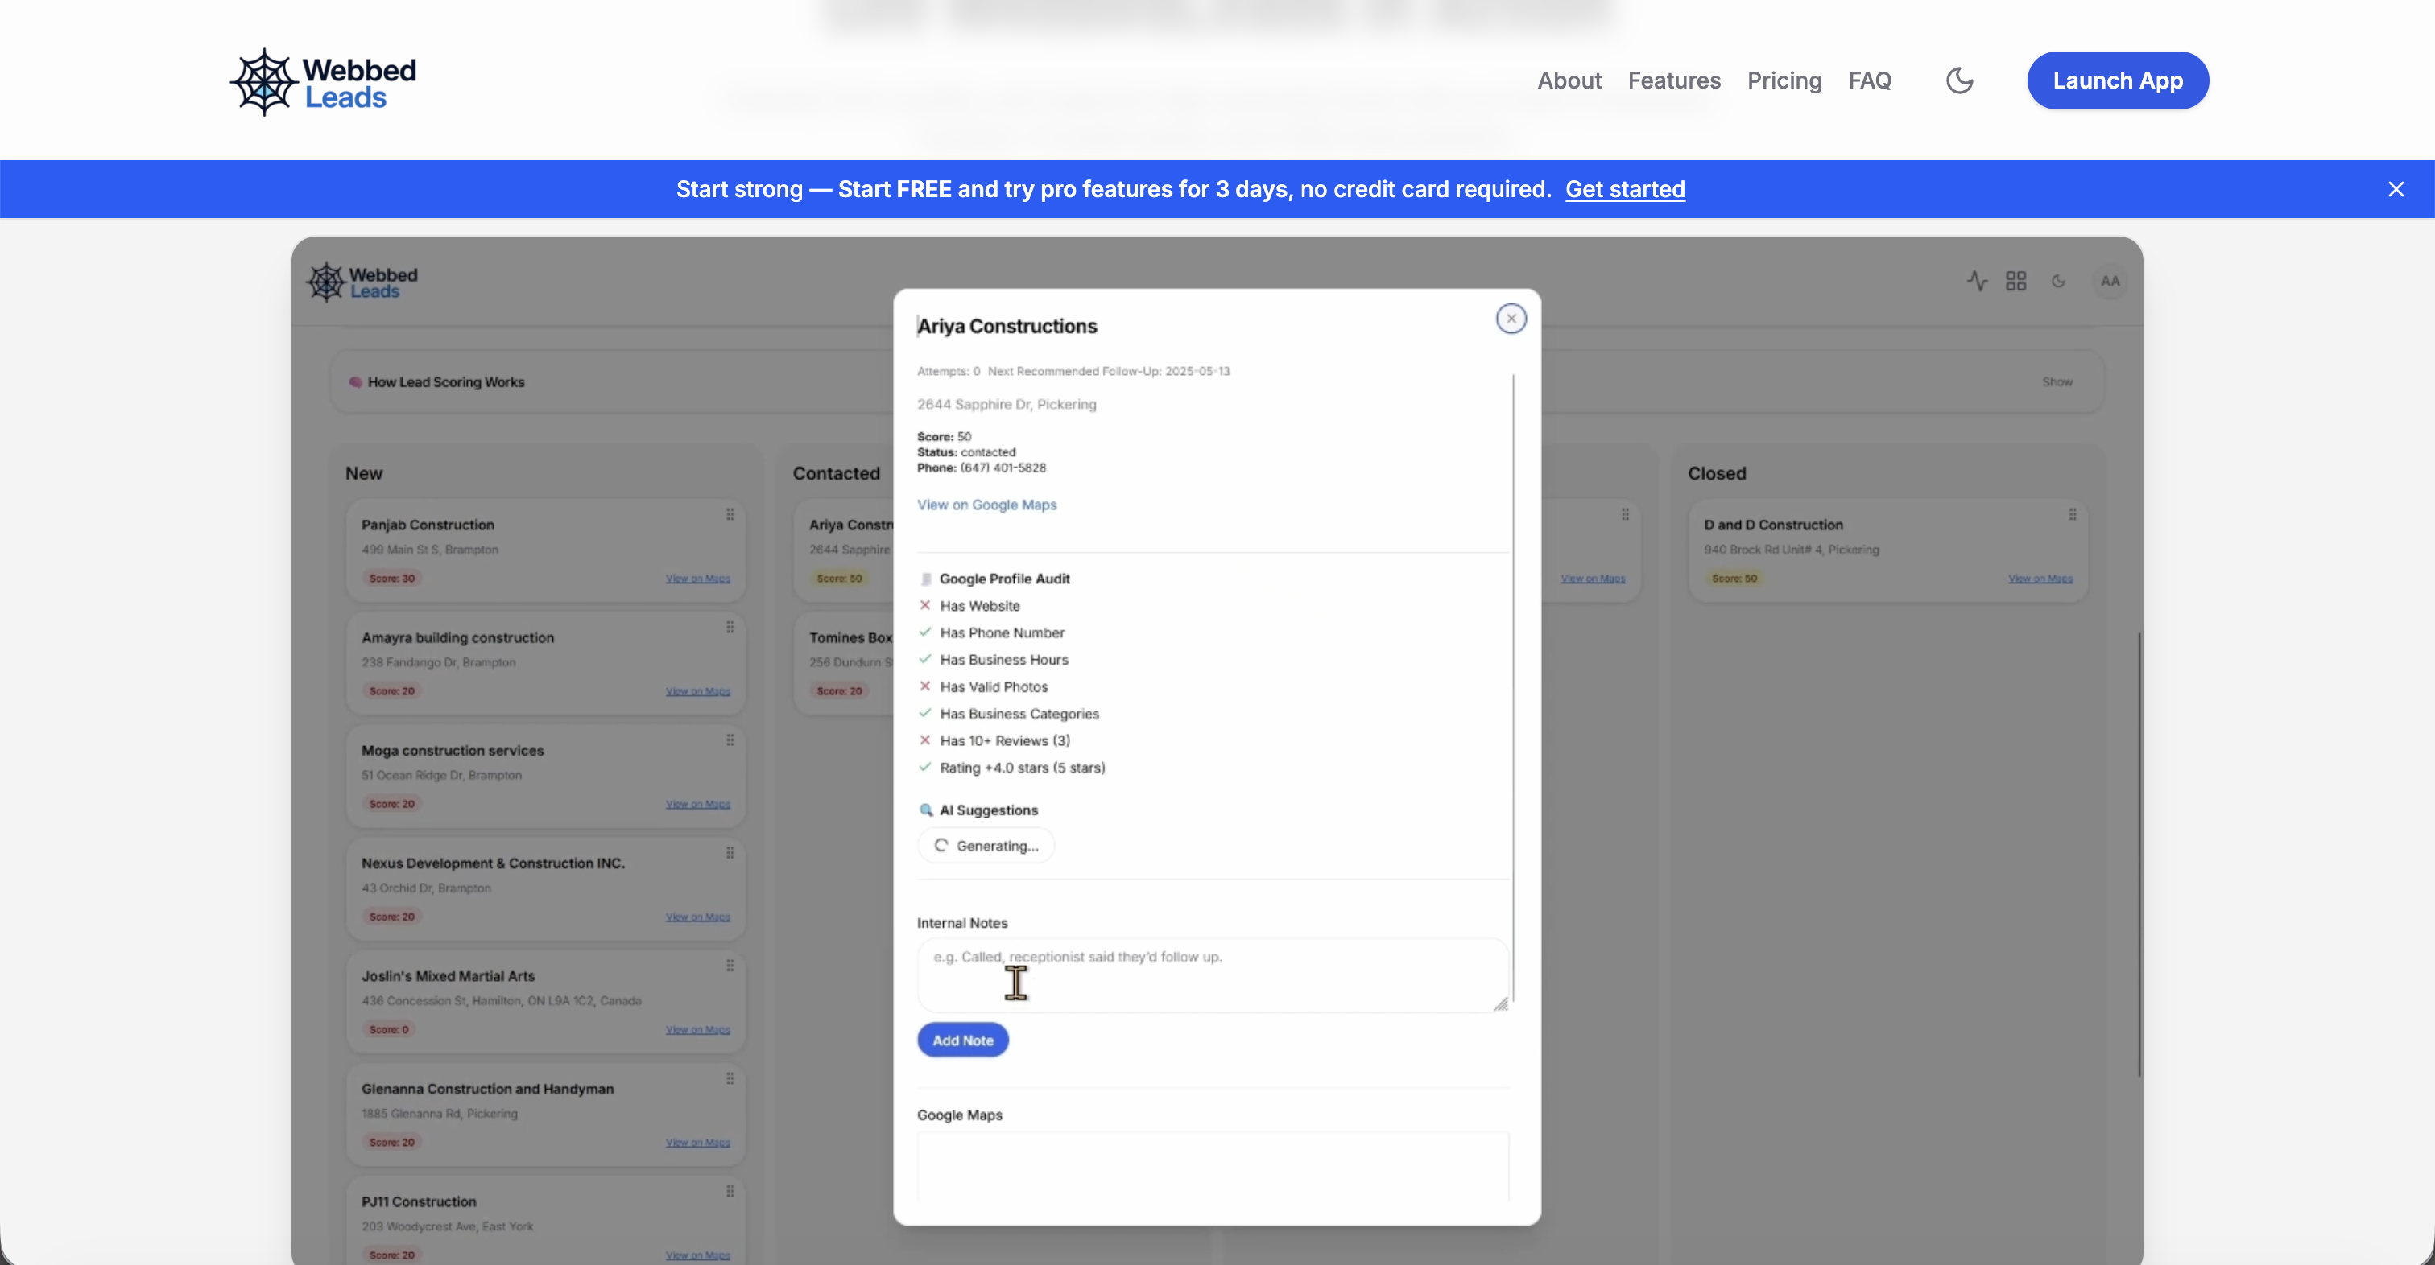Click the activity pulse icon in the app toolbar

[x=1977, y=281]
